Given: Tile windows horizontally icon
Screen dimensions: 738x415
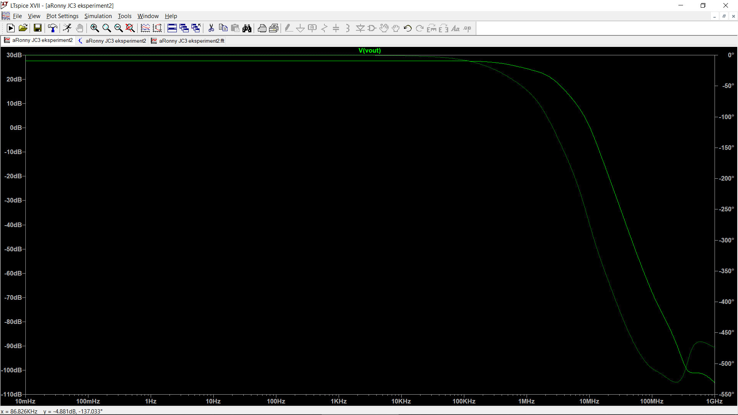Looking at the screenshot, I should (172, 28).
